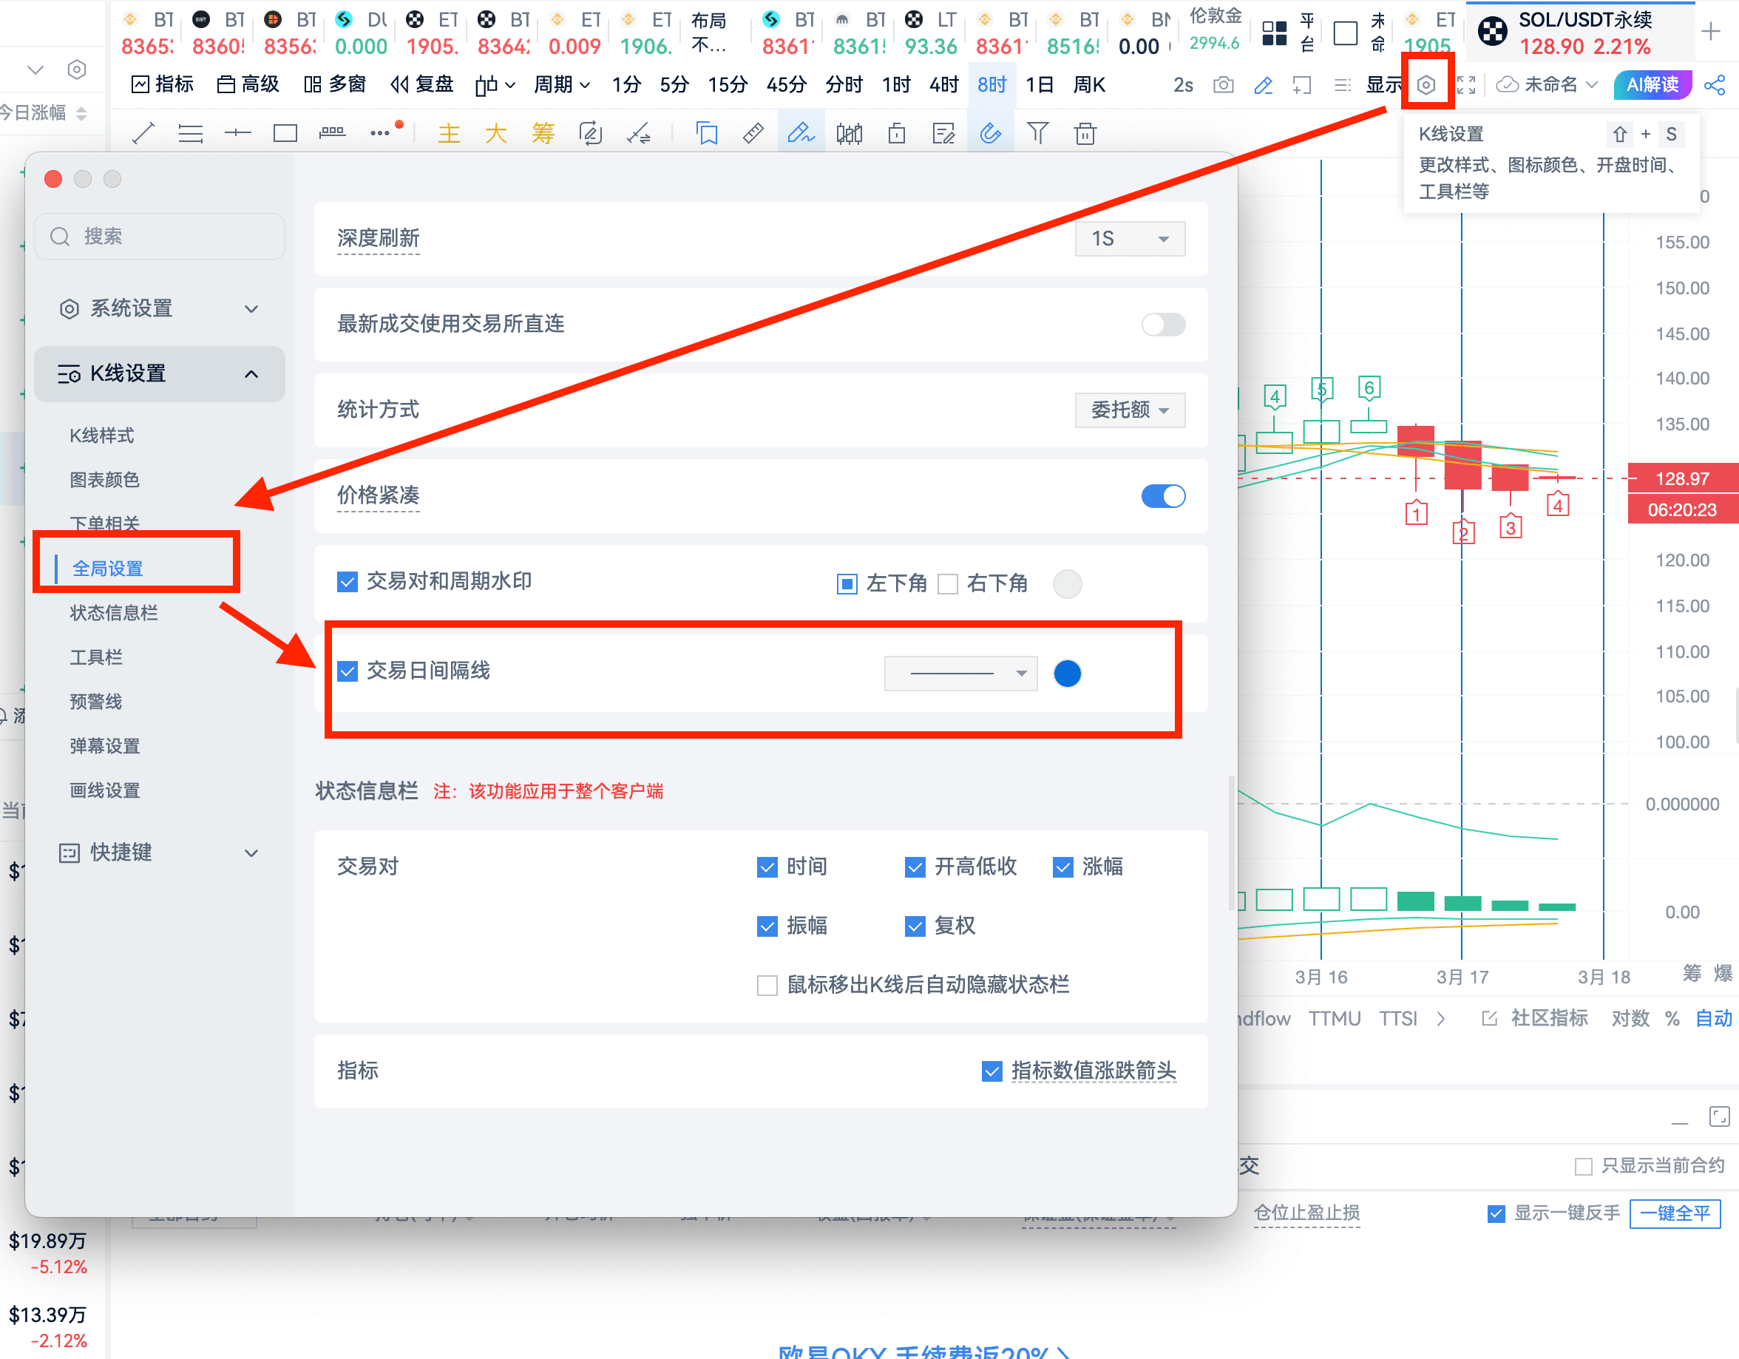Select the ruler measurement tool
Screen dimensions: 1739x1359
pyautogui.click(x=753, y=133)
